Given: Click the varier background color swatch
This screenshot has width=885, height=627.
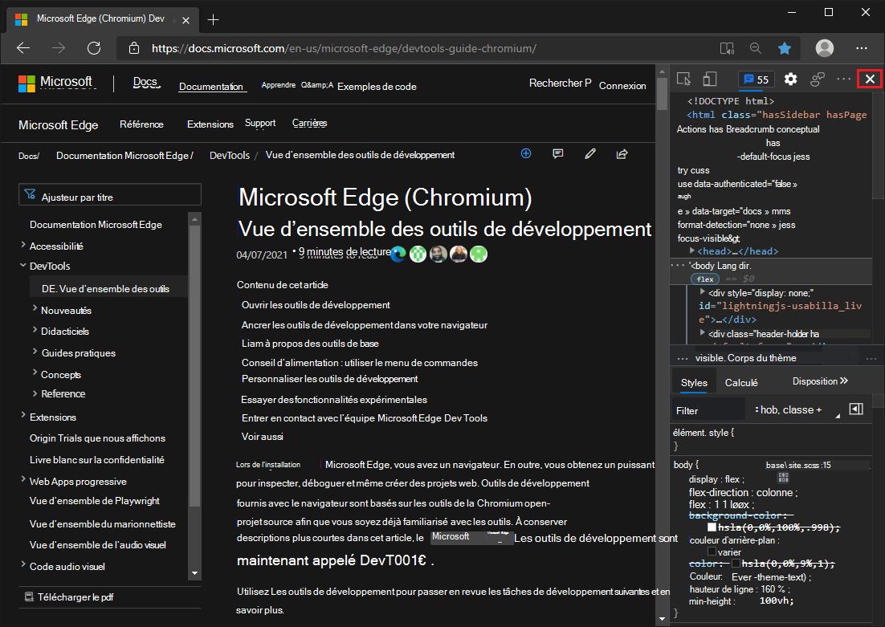Looking at the screenshot, I should pyautogui.click(x=712, y=552).
